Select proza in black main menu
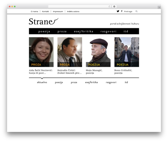This screenshot has height=142, width=168. [x=62, y=32]
